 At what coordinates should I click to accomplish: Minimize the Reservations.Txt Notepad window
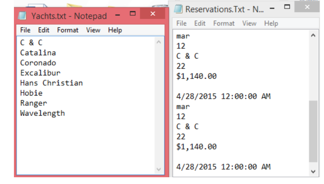[x=273, y=8]
